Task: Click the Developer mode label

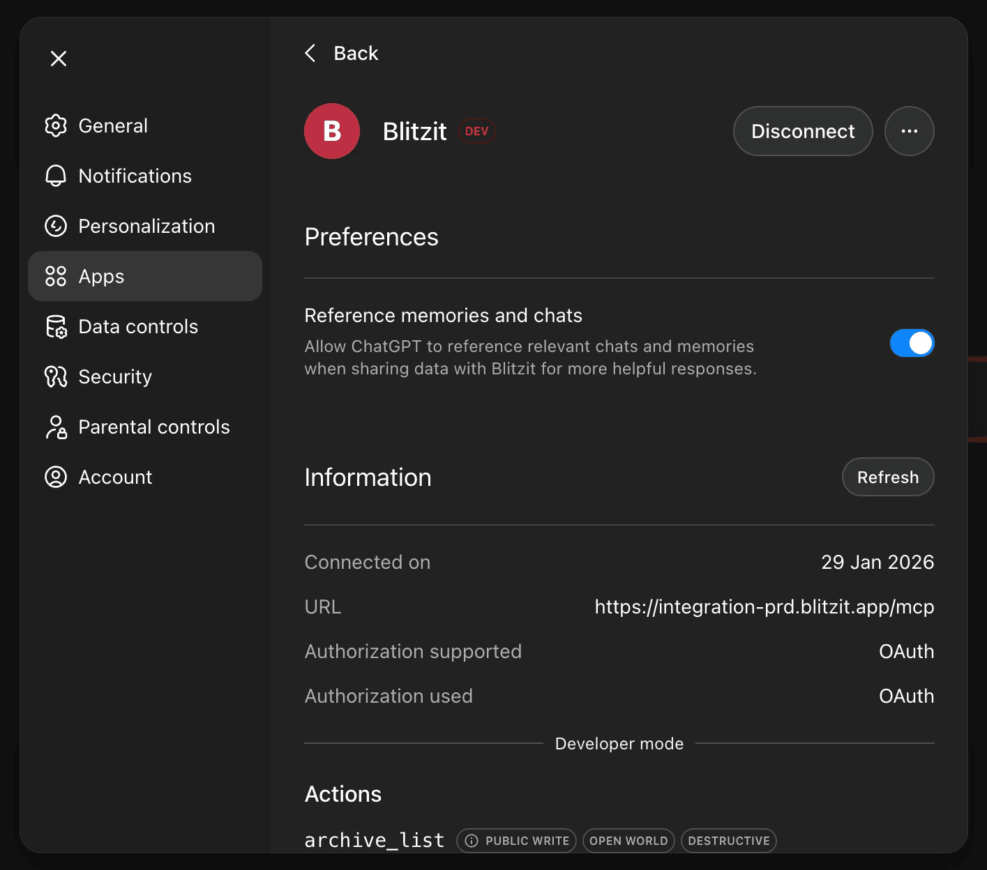Action: click(x=619, y=744)
